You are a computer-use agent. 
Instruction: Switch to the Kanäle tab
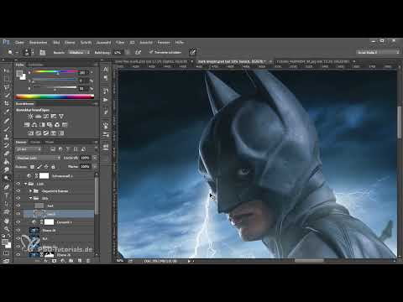tap(35, 143)
